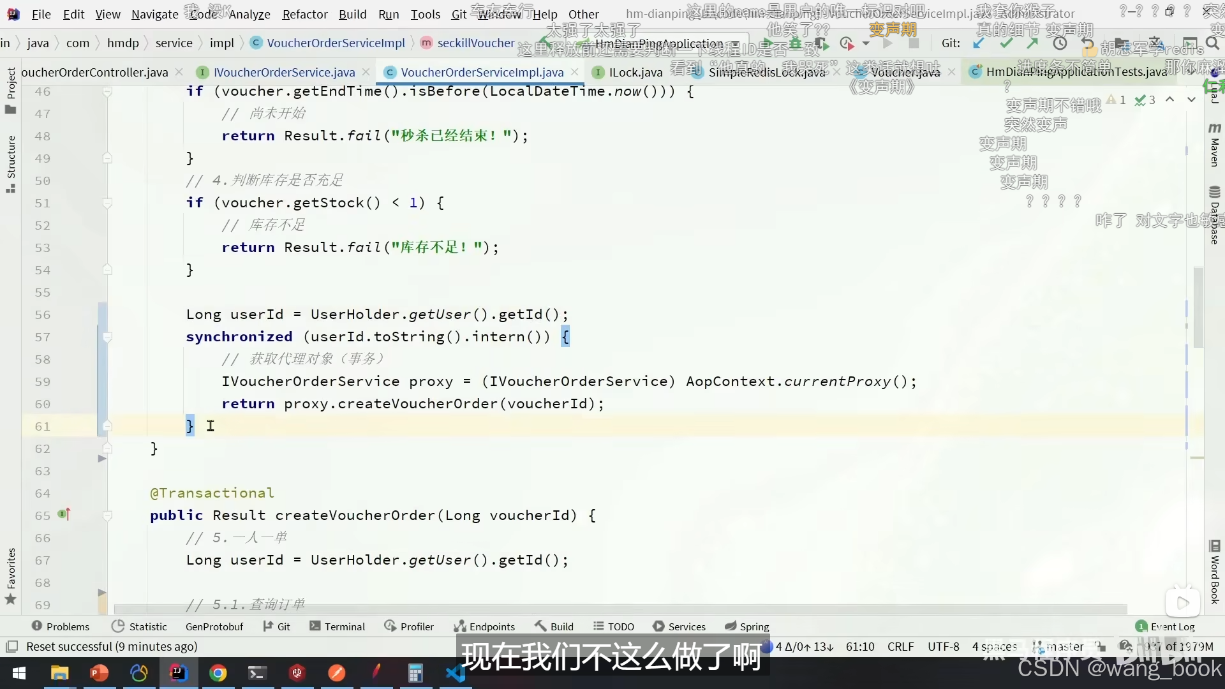Toggle fold for stock check if-block
1225x689 pixels.
tap(107, 203)
